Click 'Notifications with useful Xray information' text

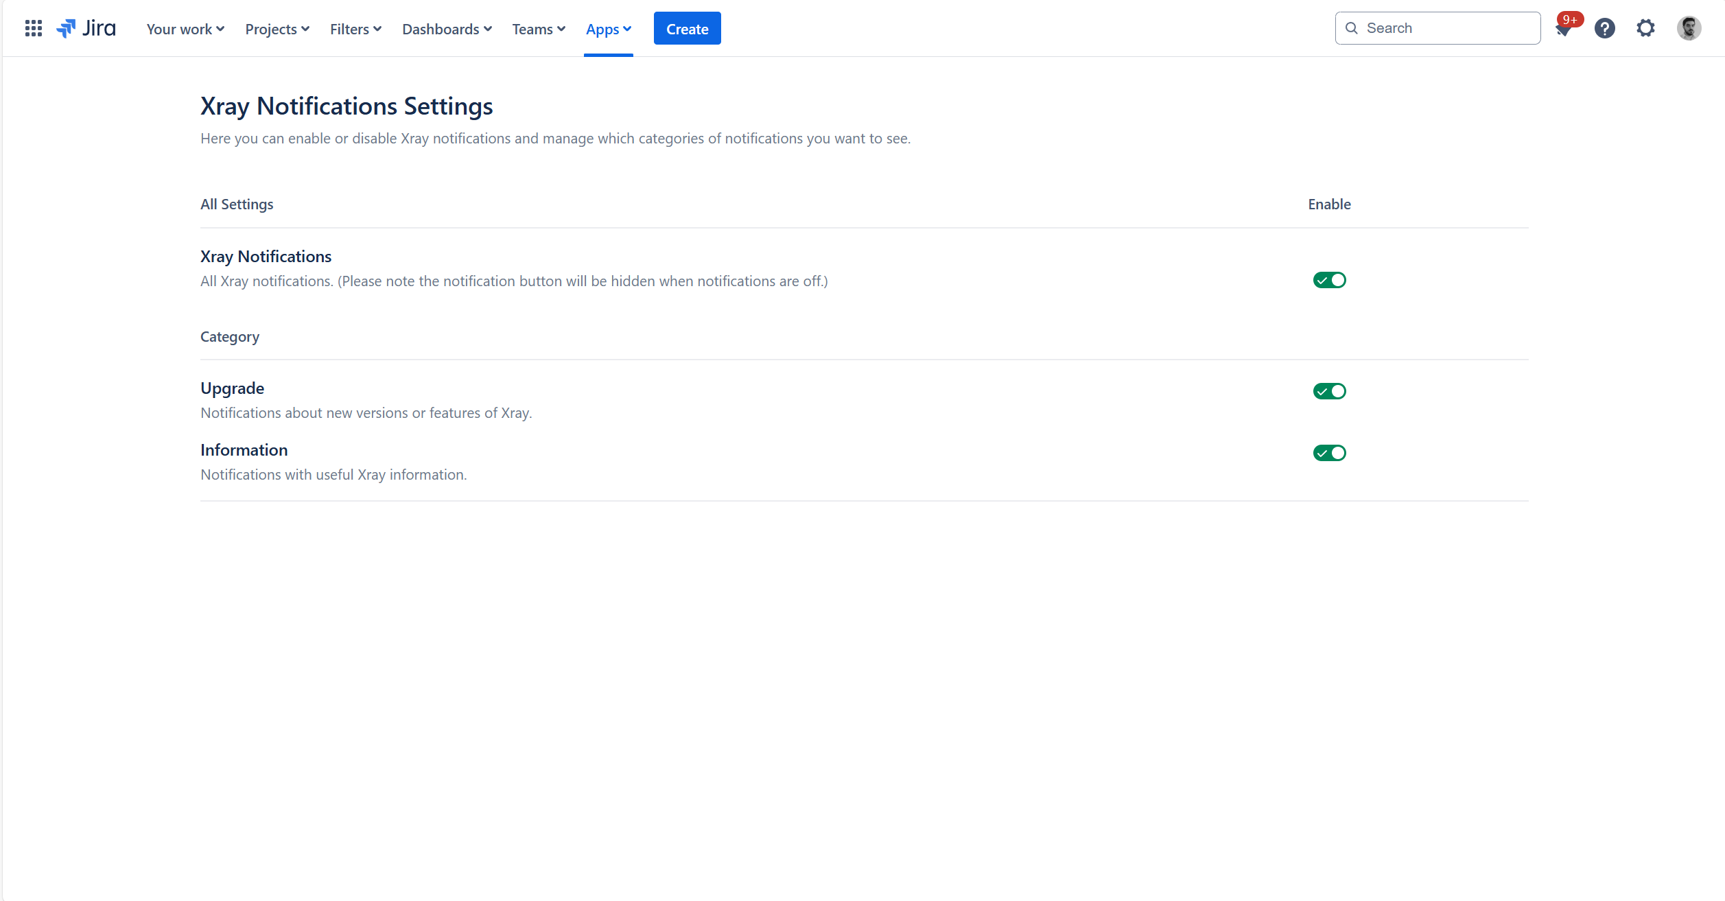(333, 475)
